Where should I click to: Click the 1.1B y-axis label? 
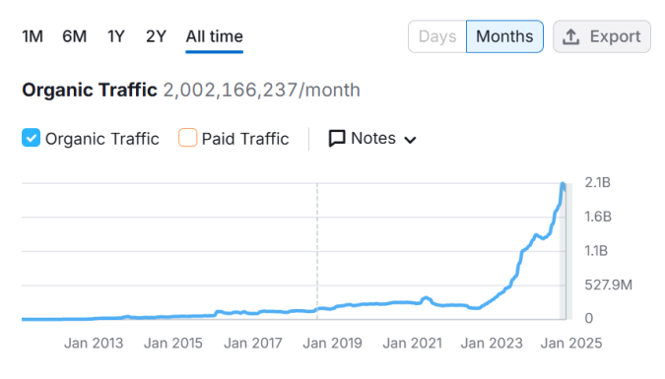(x=596, y=251)
